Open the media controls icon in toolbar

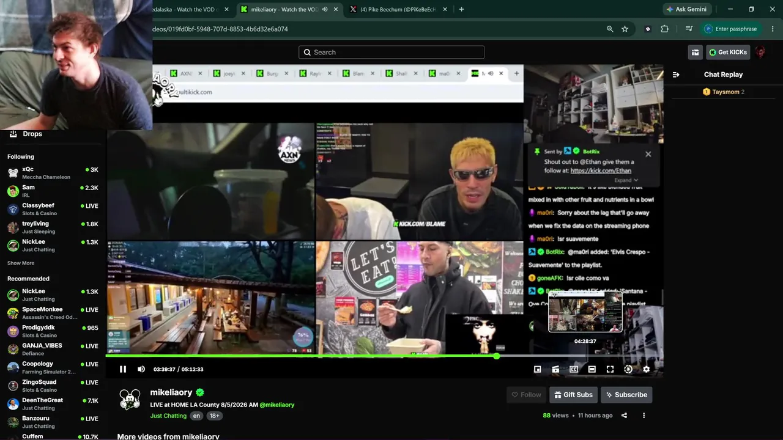pos(689,29)
